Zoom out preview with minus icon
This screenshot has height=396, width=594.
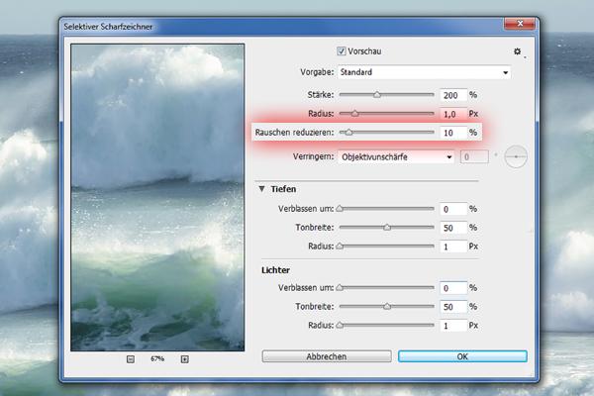coord(131,358)
